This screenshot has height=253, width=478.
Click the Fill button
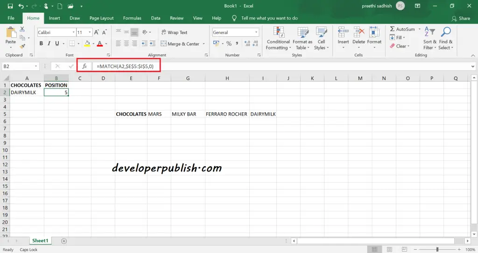[x=397, y=37]
